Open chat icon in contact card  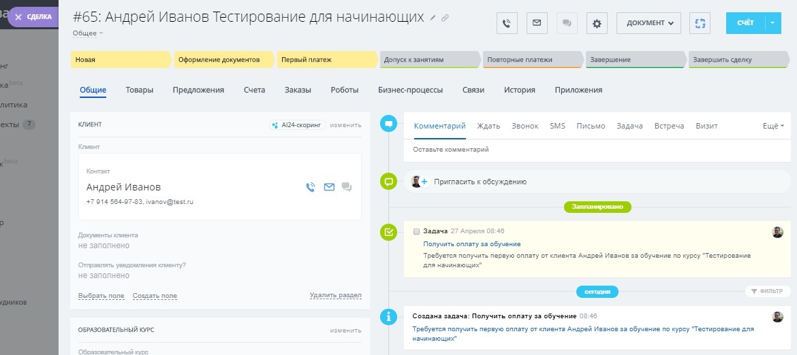347,187
